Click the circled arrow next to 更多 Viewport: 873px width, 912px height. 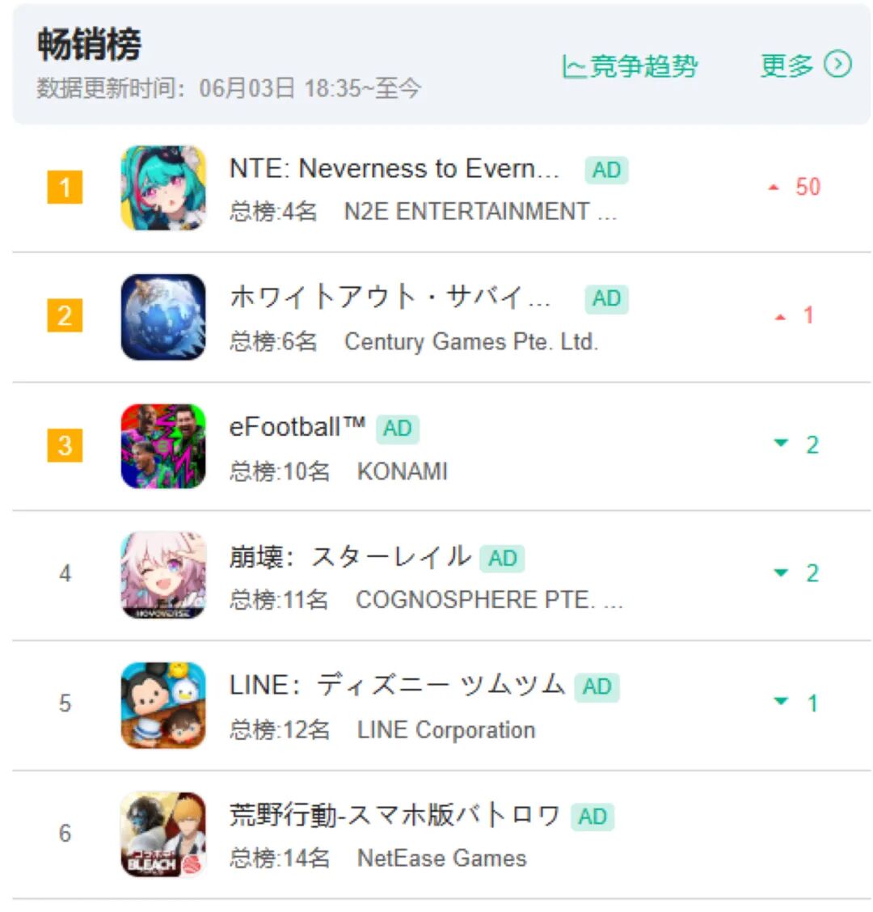pyautogui.click(x=837, y=65)
